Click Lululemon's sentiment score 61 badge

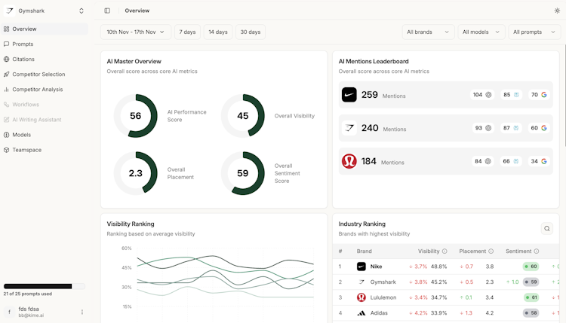[x=531, y=297]
